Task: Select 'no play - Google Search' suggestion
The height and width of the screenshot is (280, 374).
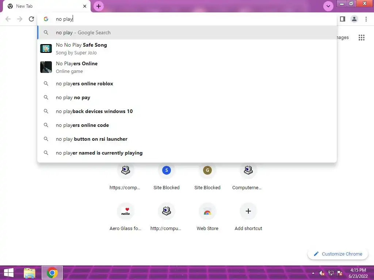Action: (187, 32)
